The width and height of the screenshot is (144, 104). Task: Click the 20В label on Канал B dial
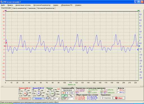[42, 96]
